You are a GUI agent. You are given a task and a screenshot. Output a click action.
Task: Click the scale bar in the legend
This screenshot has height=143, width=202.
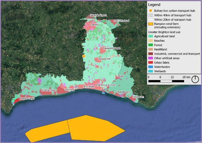(166, 81)
